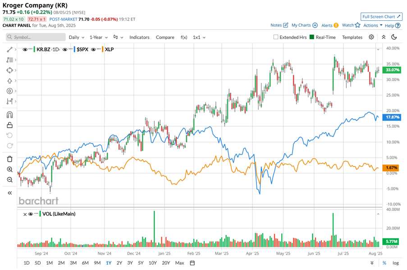Select the 6M time range
The width and height of the screenshot is (407, 270).
pos(85,263)
